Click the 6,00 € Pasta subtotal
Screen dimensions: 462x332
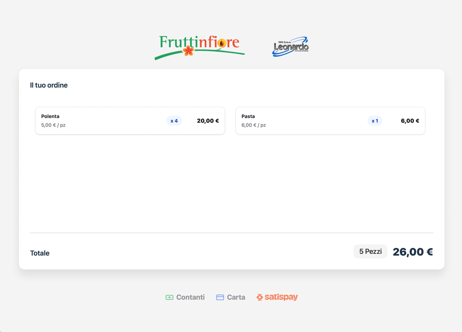click(410, 121)
